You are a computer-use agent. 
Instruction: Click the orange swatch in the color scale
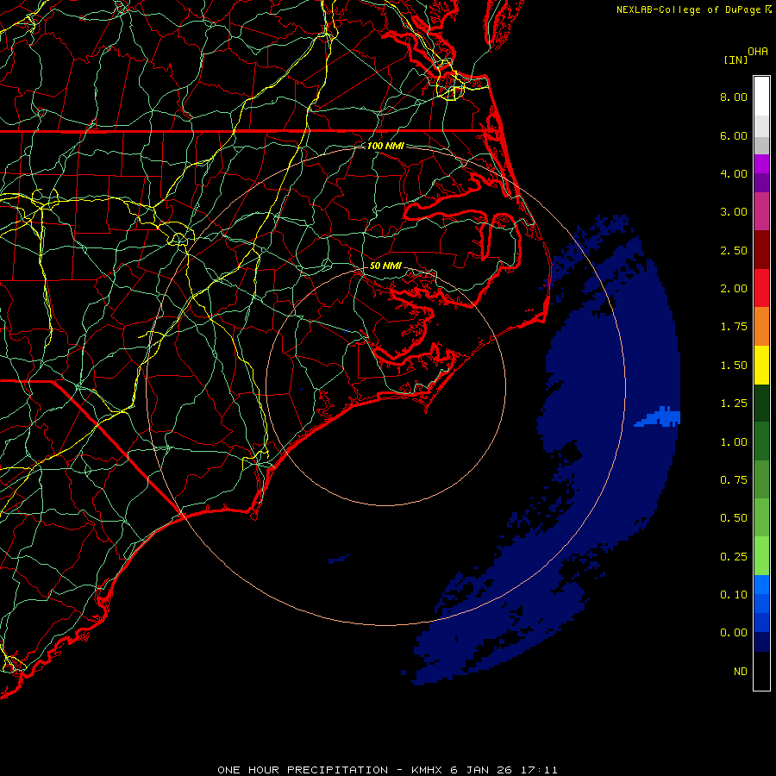click(761, 327)
